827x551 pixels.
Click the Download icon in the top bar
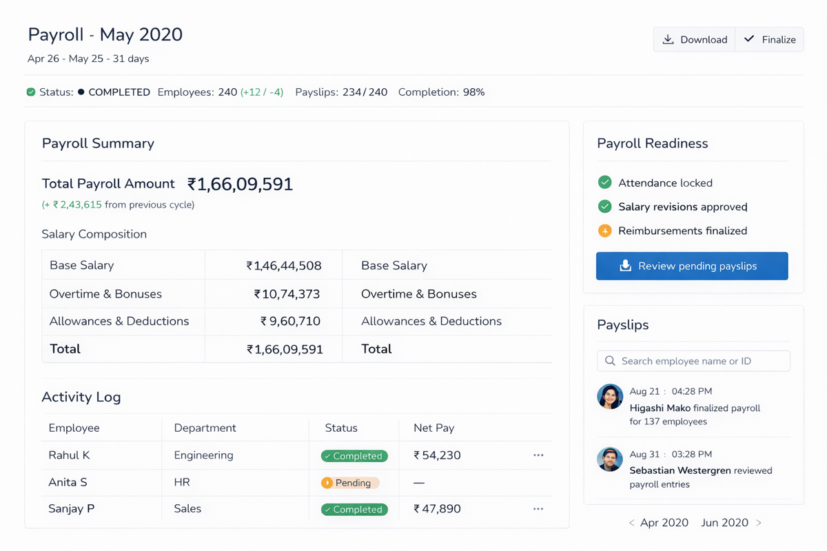668,39
